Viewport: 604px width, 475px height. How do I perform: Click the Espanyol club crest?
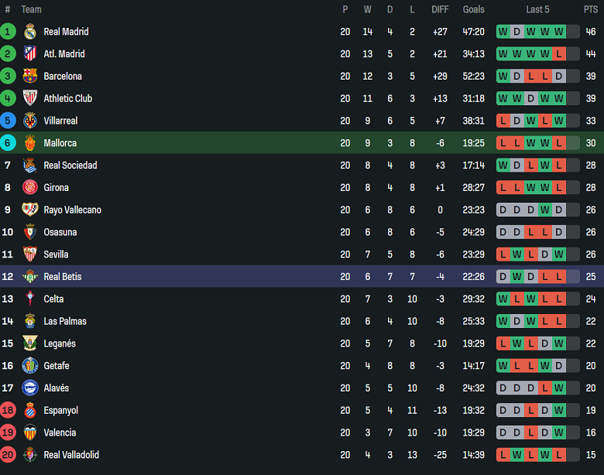click(30, 411)
